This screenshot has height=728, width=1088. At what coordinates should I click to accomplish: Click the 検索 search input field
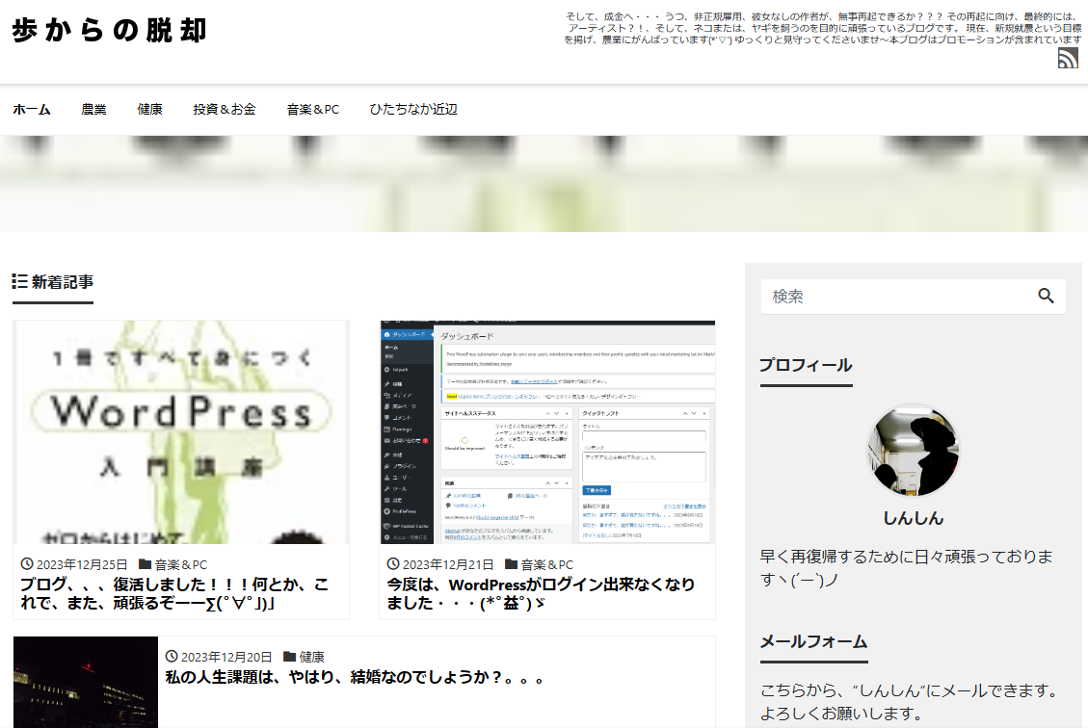point(896,297)
